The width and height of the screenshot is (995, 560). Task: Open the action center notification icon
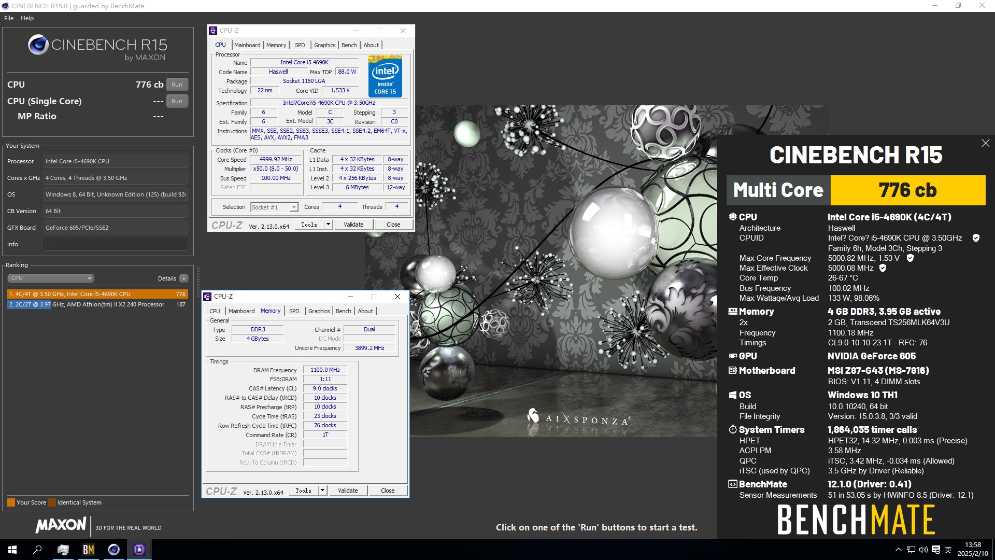936,550
